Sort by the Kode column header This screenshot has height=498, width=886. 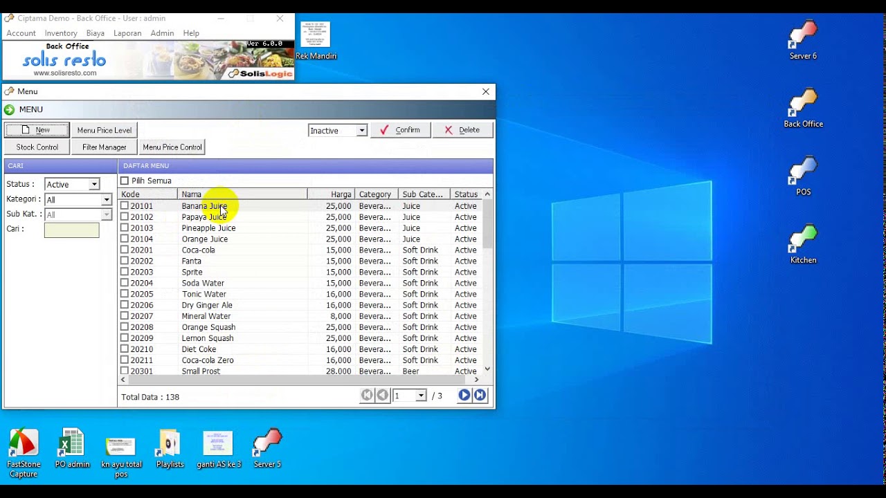148,194
